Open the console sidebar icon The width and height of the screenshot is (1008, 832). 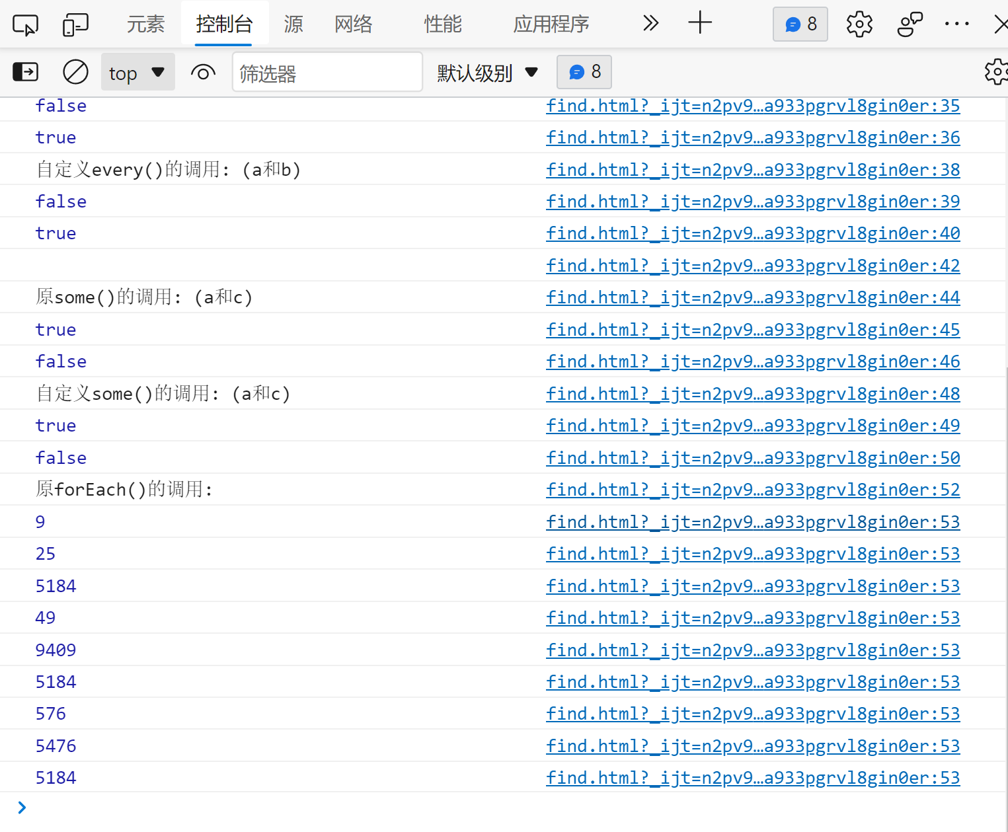tap(25, 72)
